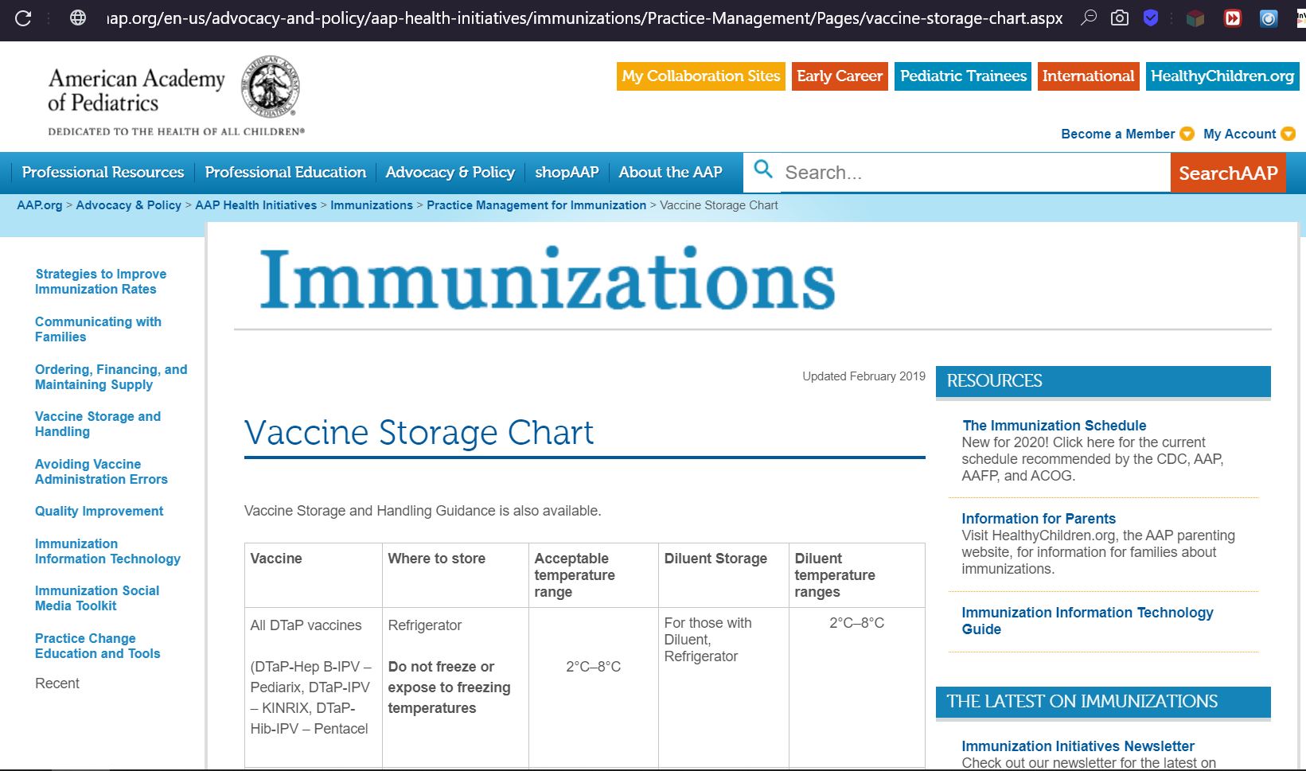Open Immunization Initiatives Newsletter link
Viewport: 1306px width, 771px height.
point(1078,746)
